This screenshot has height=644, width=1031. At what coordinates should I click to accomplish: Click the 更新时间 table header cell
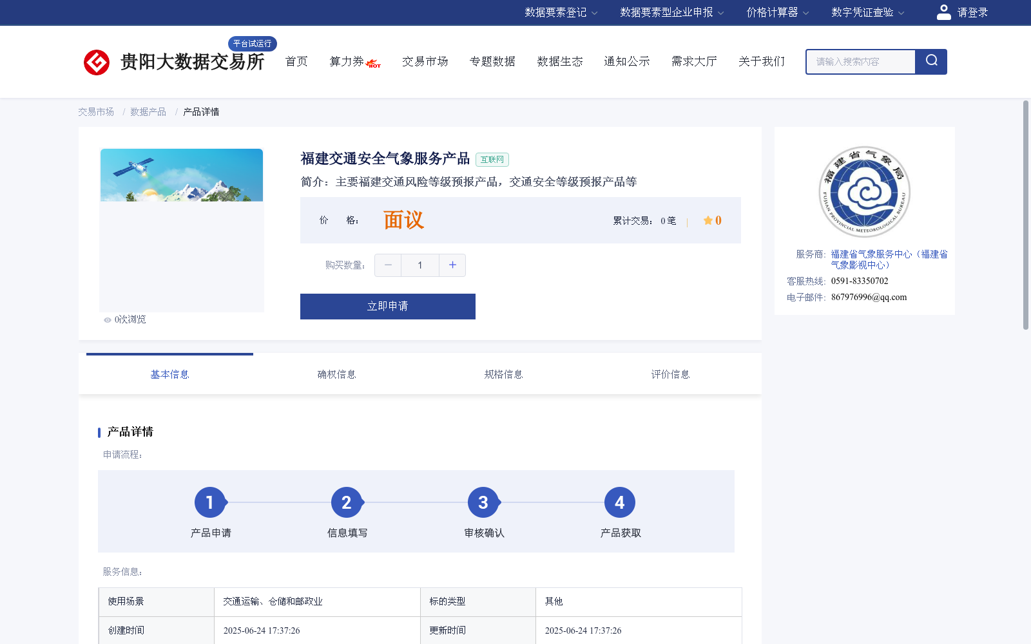coord(478,630)
